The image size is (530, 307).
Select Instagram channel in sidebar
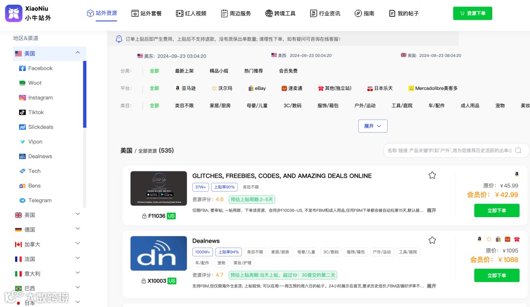36,97
